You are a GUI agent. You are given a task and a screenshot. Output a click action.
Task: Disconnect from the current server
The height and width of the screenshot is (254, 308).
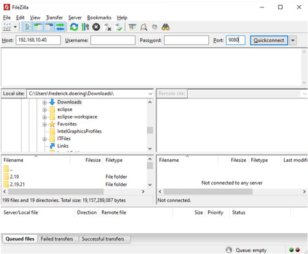(x=108, y=27)
